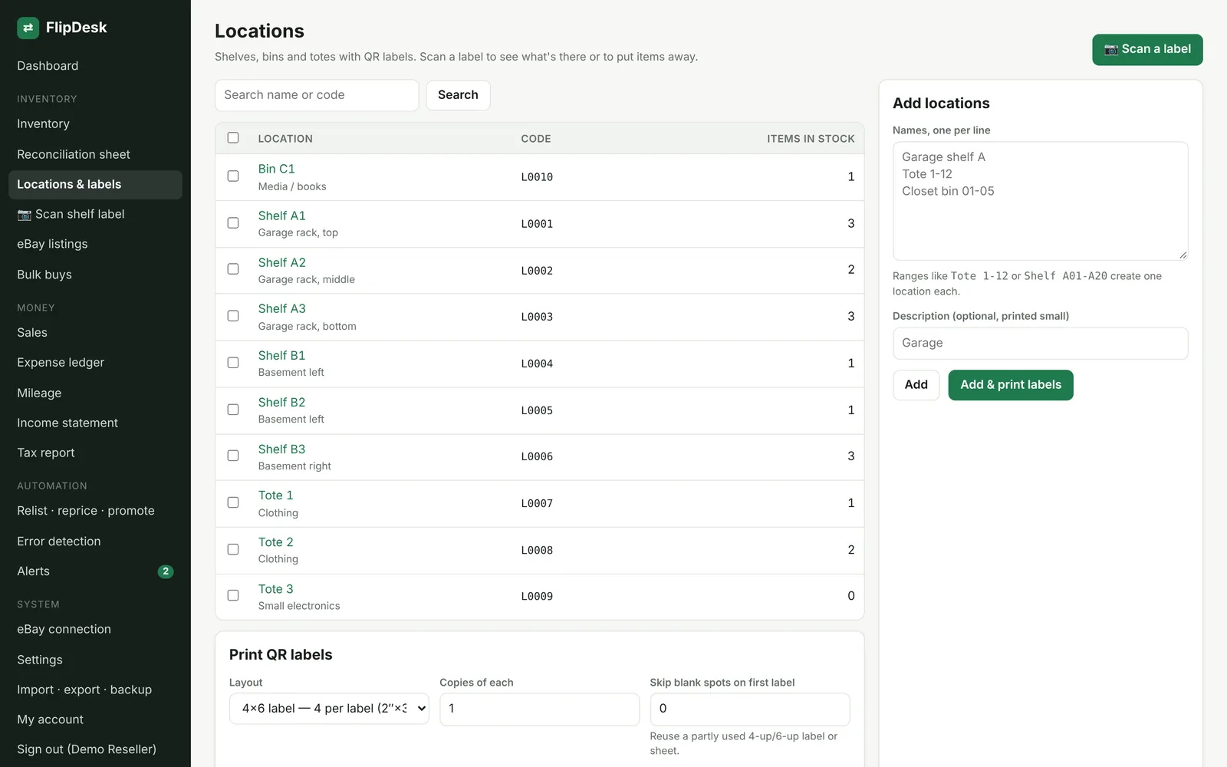Expand the Layout label size dropdown
The height and width of the screenshot is (767, 1227).
point(329,709)
